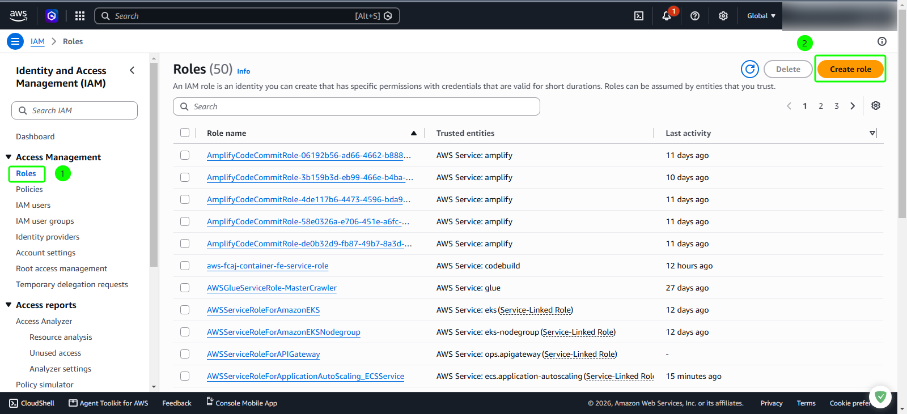Open the aws-fcaj-container-fe-service-role link

(268, 266)
